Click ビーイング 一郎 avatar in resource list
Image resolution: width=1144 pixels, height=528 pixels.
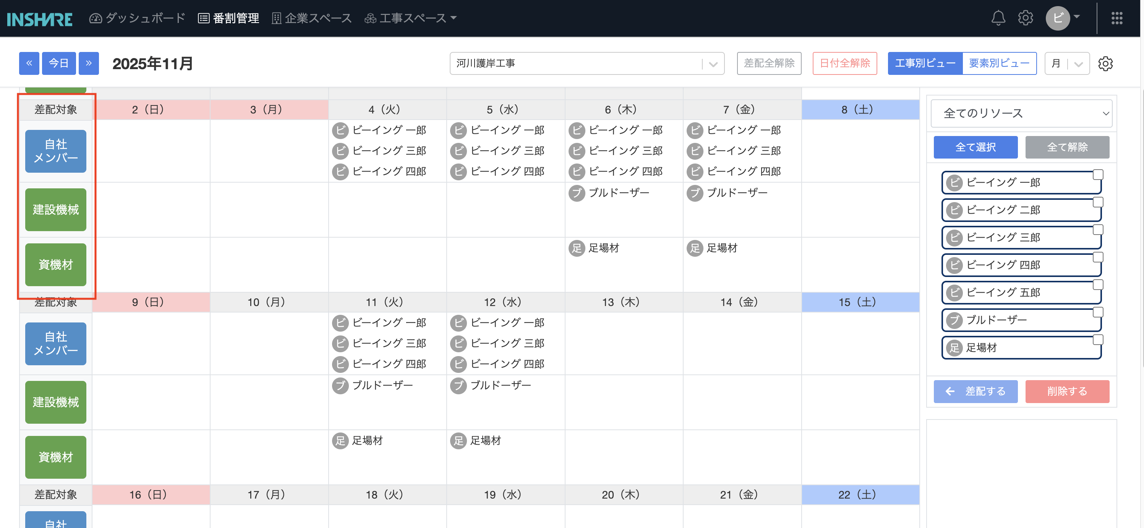[x=954, y=183]
